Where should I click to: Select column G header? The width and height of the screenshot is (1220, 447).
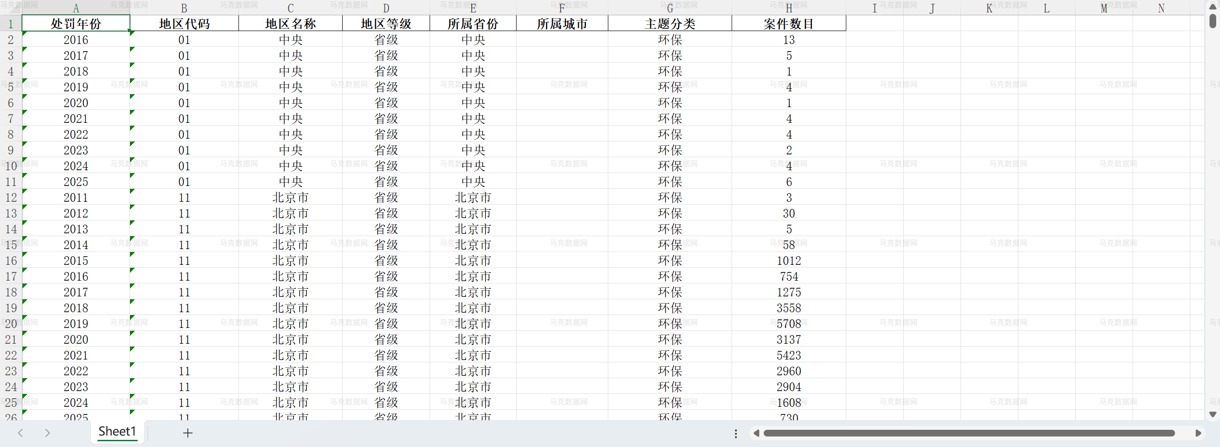tap(669, 8)
